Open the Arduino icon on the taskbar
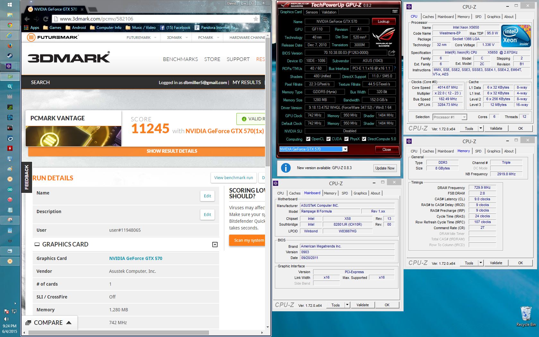 10,189
